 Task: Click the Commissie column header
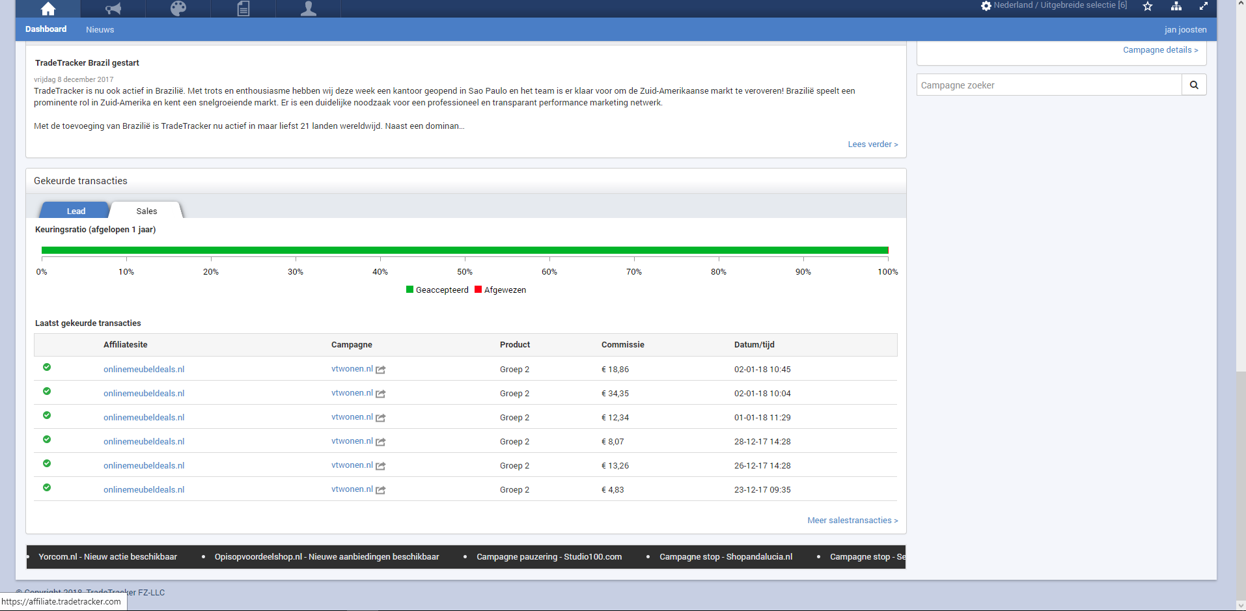(x=622, y=345)
